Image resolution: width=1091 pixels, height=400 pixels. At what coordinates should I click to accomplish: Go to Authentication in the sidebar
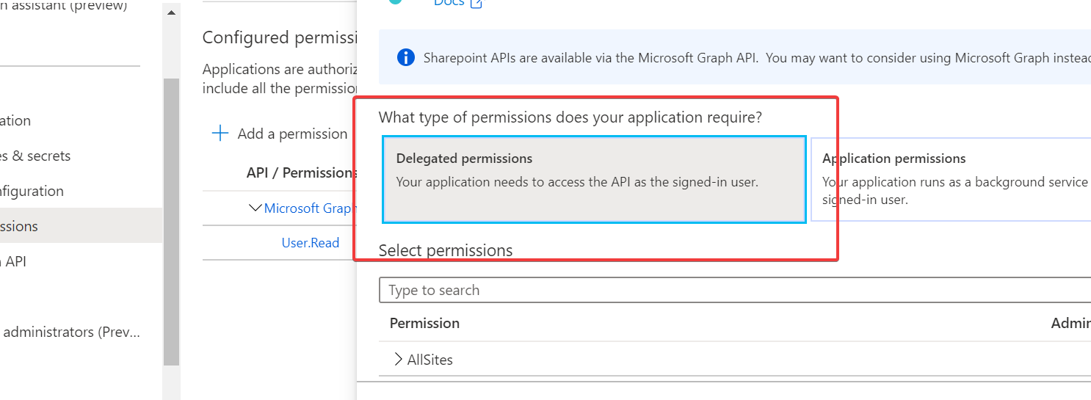coord(15,120)
